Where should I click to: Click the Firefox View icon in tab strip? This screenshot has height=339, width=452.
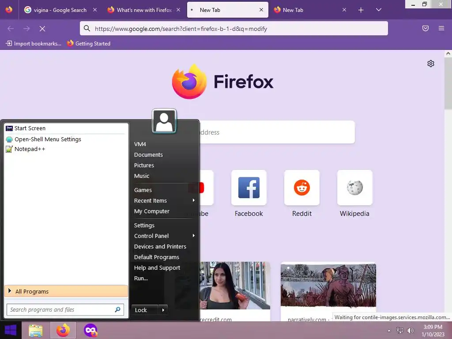(x=9, y=10)
